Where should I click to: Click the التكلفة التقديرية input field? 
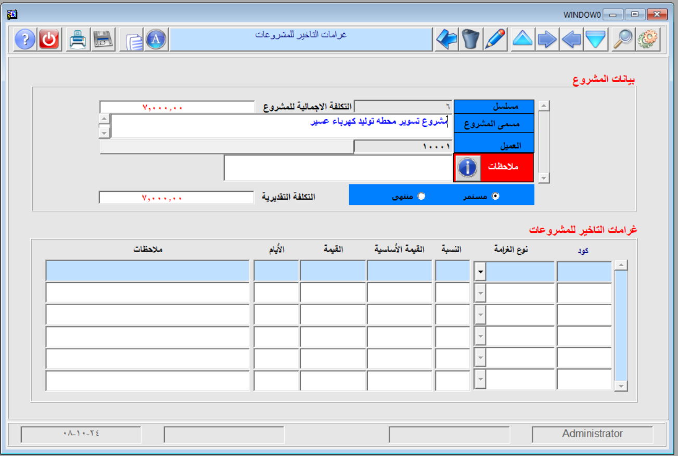pos(176,198)
